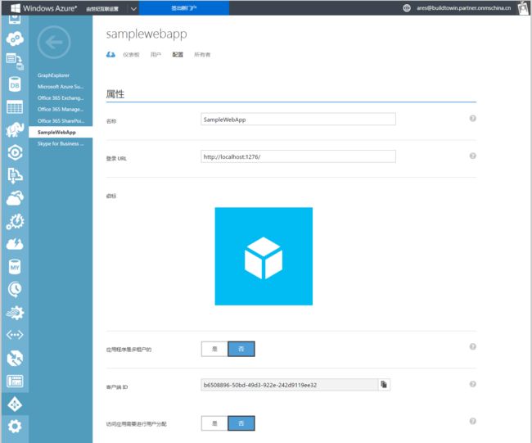The width and height of the screenshot is (532, 443).
Task: Select Office 365 SharePoi... app
Action: (x=61, y=121)
